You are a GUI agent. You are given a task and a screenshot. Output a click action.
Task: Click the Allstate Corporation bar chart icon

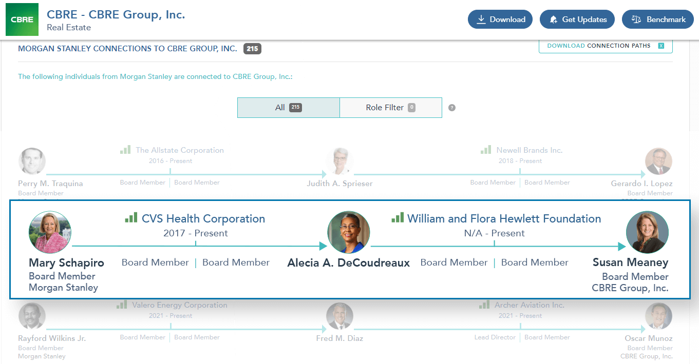[x=125, y=150]
